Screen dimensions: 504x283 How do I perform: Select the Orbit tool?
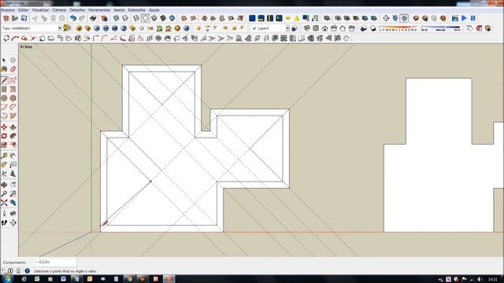(4, 185)
